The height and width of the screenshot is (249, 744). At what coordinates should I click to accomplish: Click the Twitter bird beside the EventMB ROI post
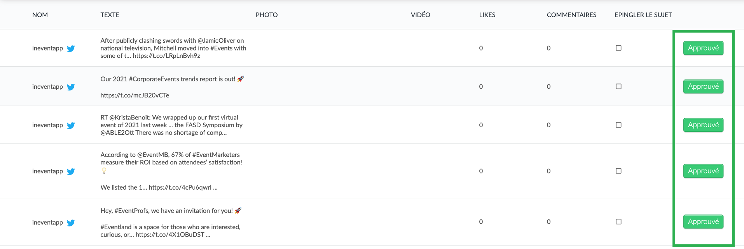point(71,171)
